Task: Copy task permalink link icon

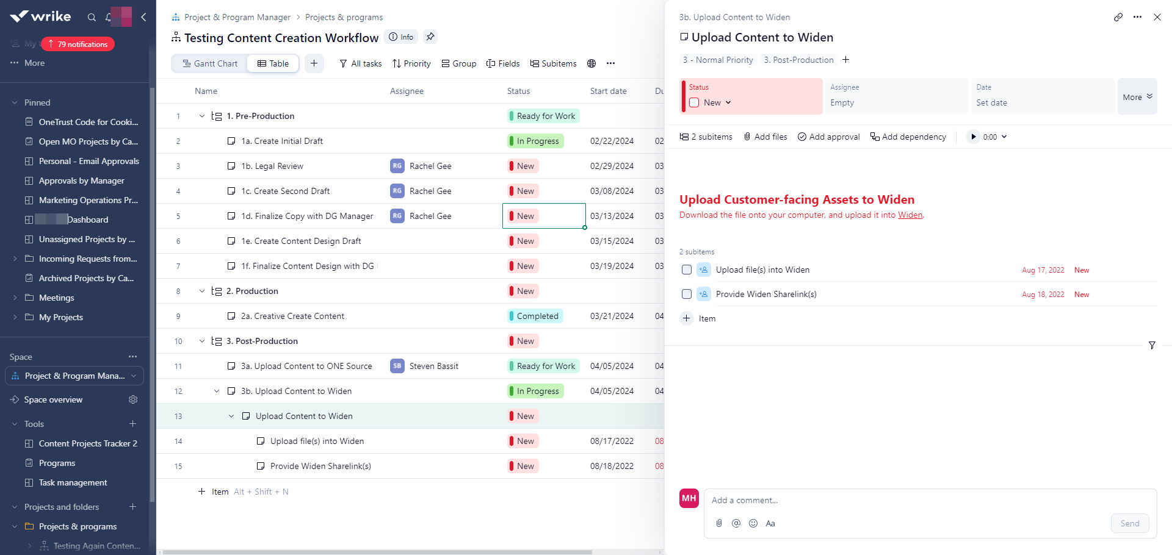Action: click(x=1118, y=17)
